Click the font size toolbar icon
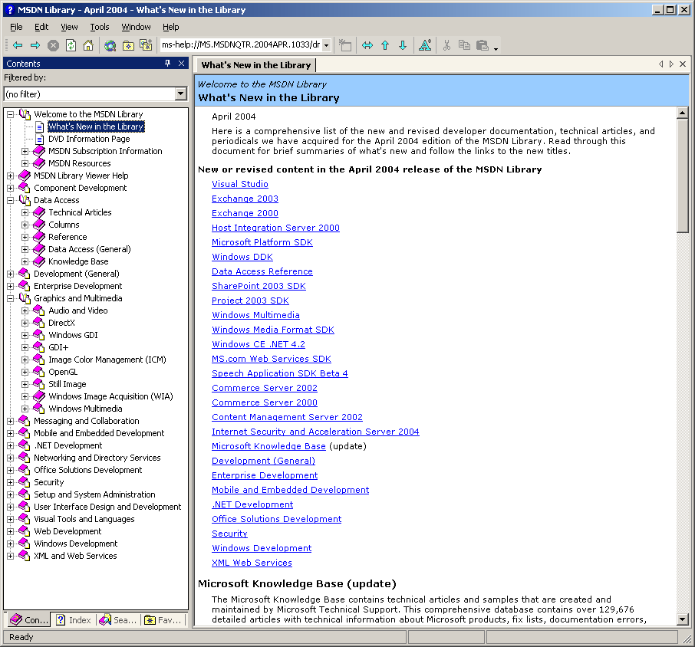This screenshot has width=695, height=647. coord(425,45)
